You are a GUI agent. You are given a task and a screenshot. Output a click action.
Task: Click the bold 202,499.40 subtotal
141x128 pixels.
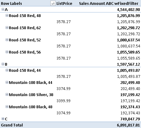click(x=130, y=83)
